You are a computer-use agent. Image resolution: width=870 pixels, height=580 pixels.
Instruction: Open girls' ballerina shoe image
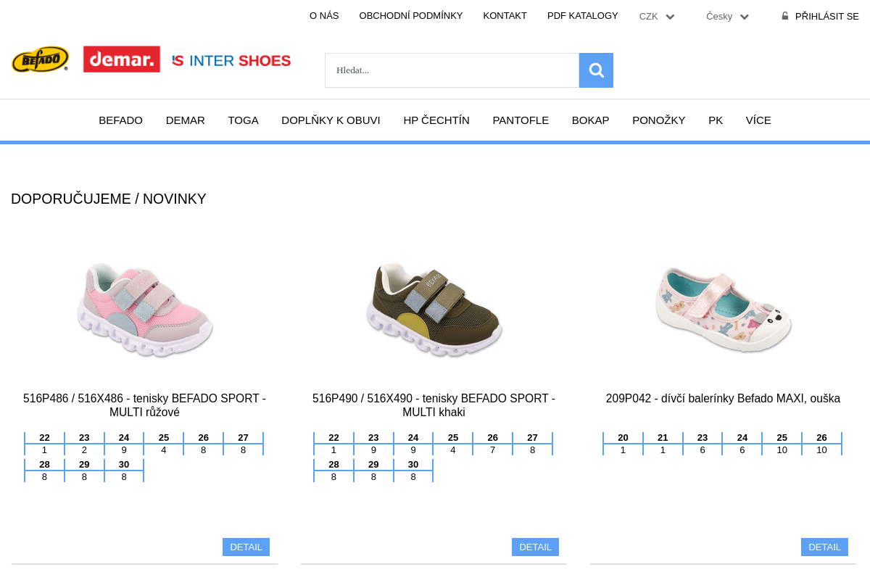click(x=723, y=310)
